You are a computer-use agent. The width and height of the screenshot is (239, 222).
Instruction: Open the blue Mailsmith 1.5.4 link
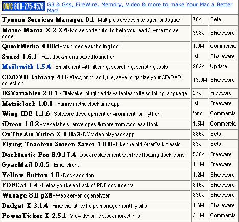[27, 67]
